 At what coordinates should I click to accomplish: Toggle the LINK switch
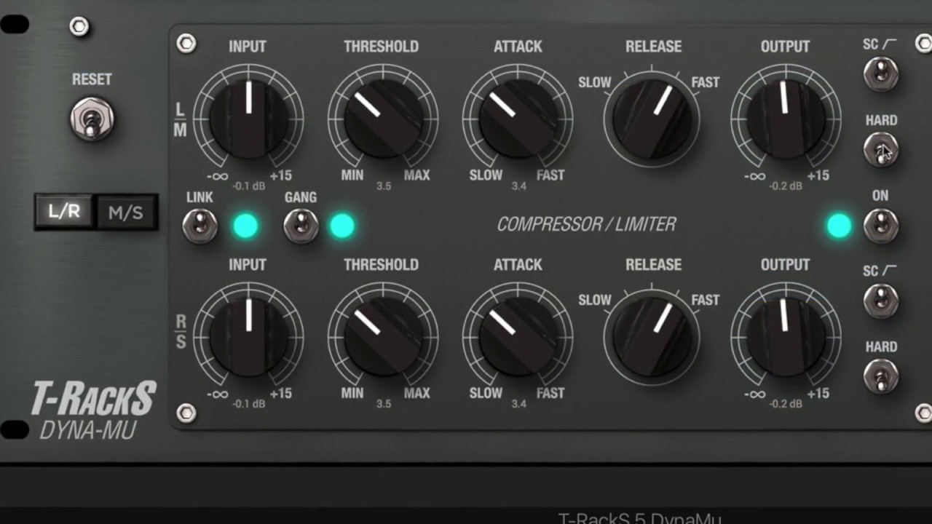pyautogui.click(x=200, y=226)
